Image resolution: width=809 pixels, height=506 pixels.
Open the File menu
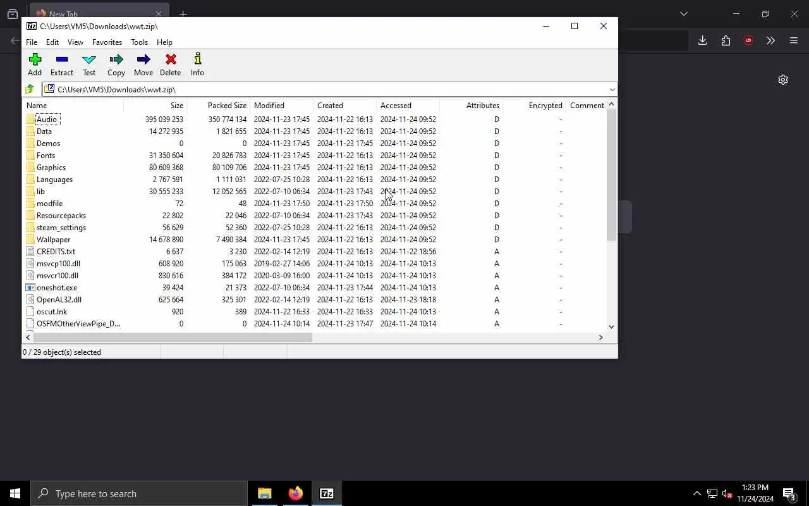pos(32,42)
